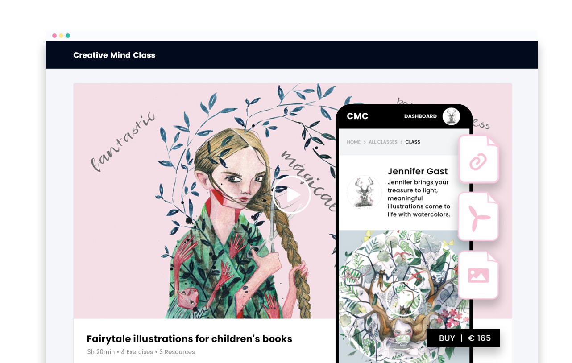The height and width of the screenshot is (363, 572).
Task: Click the green window dot
Action: pos(68,36)
